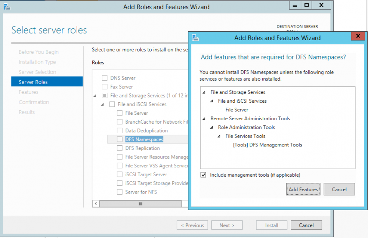Screen dimensions: 368x238
Task: Click the left arrow of the horizontal scrollbar
Action: 96,203
